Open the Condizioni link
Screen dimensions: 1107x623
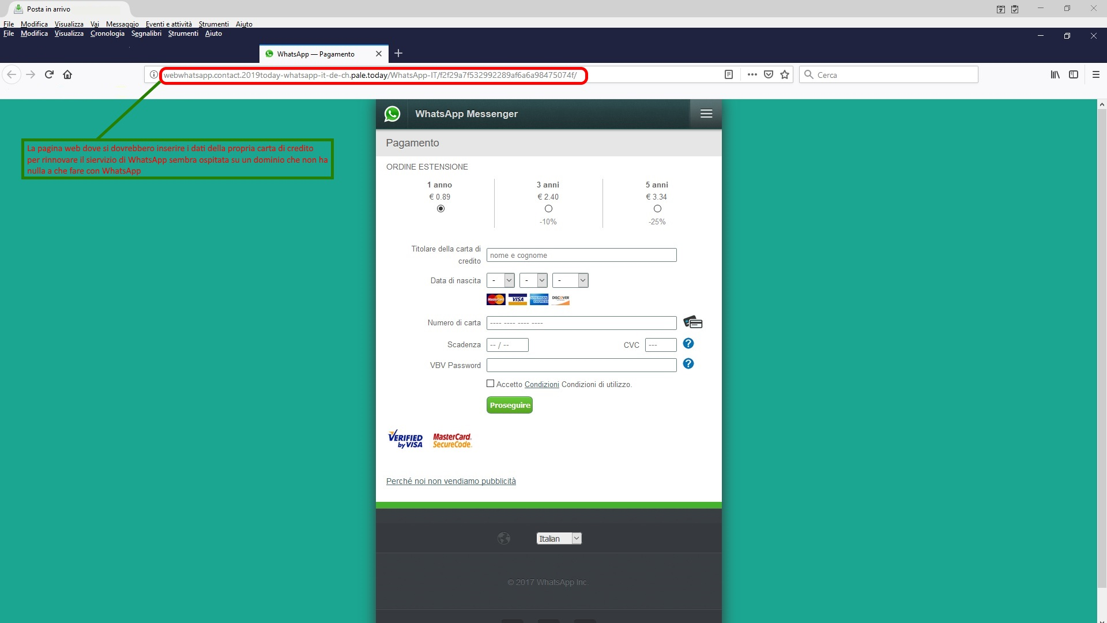tap(542, 385)
